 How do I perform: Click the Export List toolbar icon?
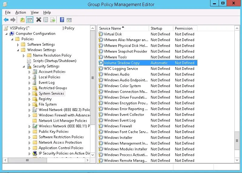(x=53, y=20)
